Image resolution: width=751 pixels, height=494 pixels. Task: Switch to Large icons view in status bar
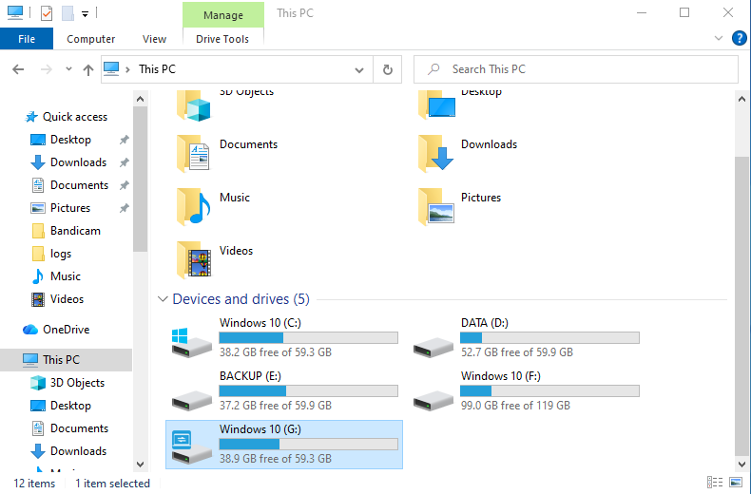(735, 482)
